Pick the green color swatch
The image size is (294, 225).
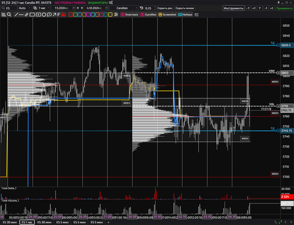pos(75,15)
